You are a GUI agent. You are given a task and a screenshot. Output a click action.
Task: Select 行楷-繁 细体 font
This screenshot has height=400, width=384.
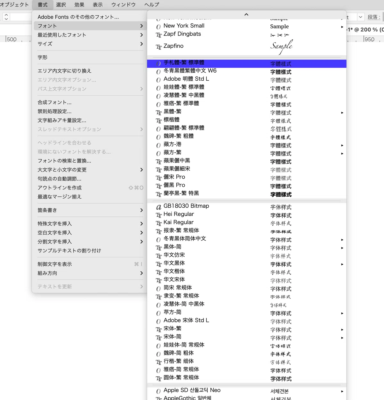(x=246, y=362)
